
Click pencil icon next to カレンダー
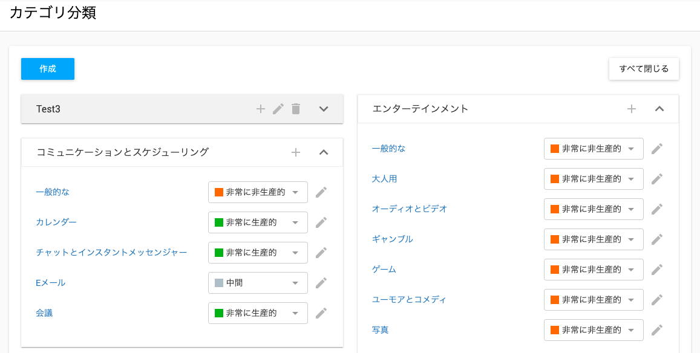click(321, 222)
